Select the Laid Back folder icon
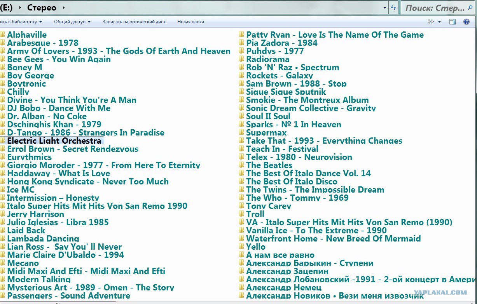477x304 pixels. (2, 230)
